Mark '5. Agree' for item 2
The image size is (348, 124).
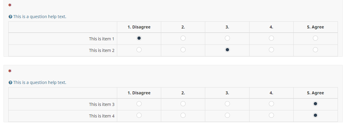[315, 50]
